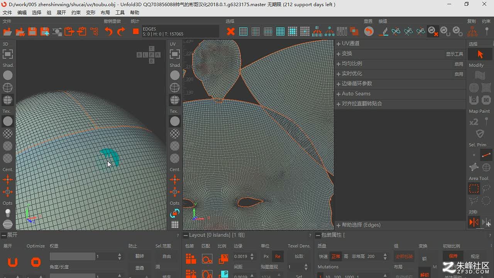Open the 展开 menu

(61, 13)
